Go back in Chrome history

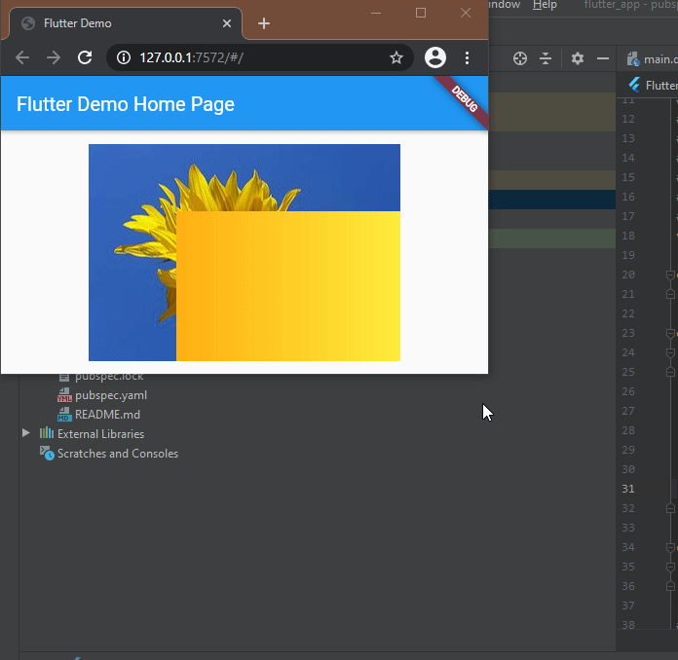[22, 57]
